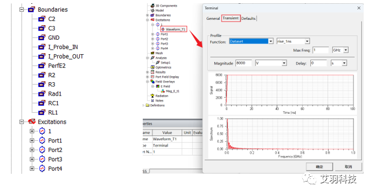Click the GND boundary icon
The height and width of the screenshot is (195, 368).
42,38
